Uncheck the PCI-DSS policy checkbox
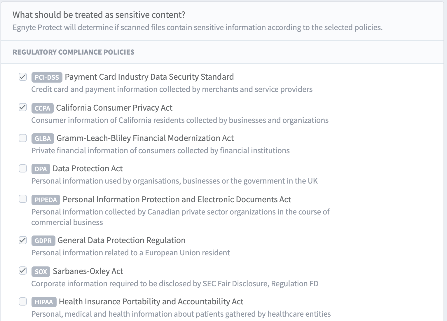The width and height of the screenshot is (447, 321). point(23,77)
